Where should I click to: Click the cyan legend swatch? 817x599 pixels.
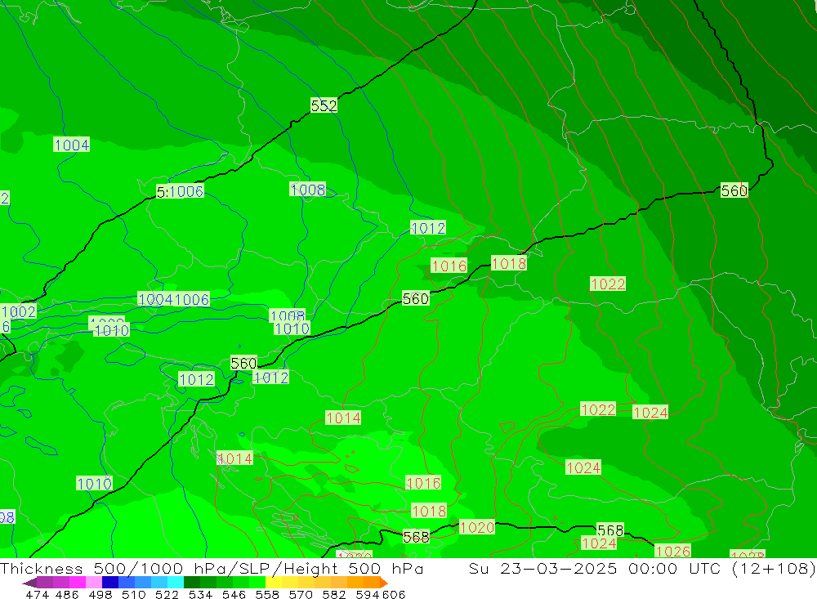pyautogui.click(x=176, y=583)
